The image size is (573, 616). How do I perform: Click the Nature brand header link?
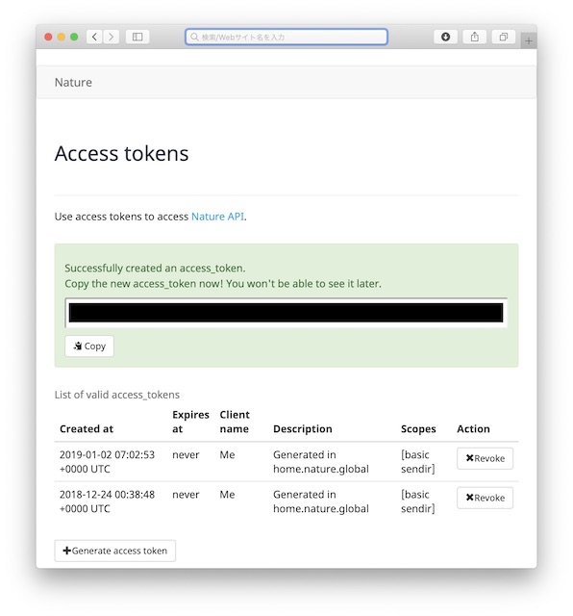click(73, 82)
